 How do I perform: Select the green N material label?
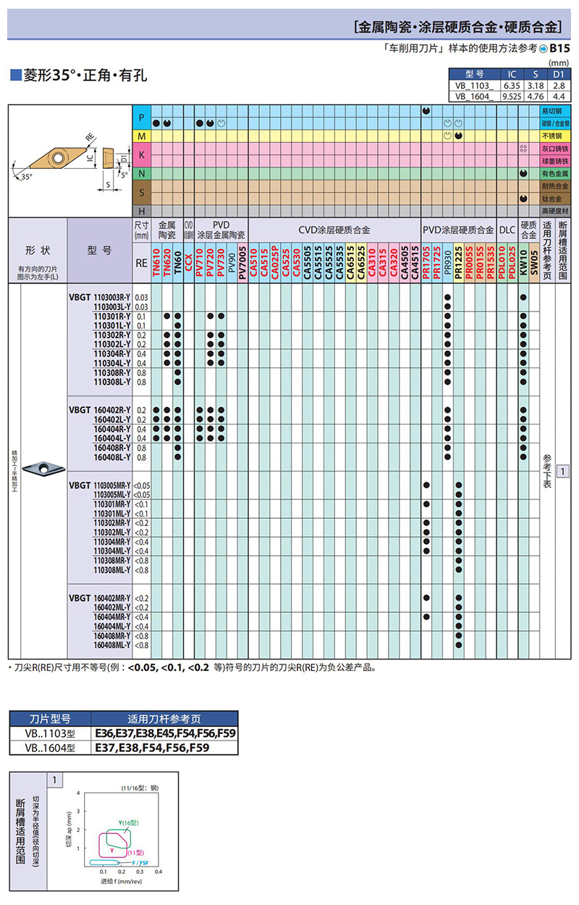(x=142, y=174)
